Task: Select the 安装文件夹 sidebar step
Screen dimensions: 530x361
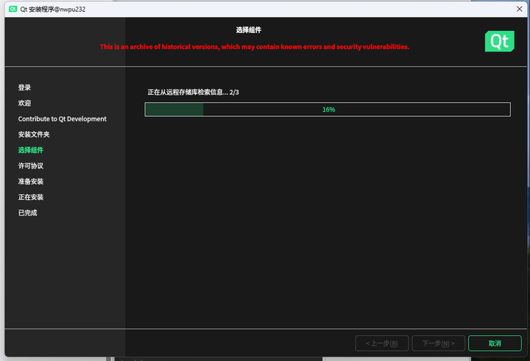Action: click(x=34, y=135)
